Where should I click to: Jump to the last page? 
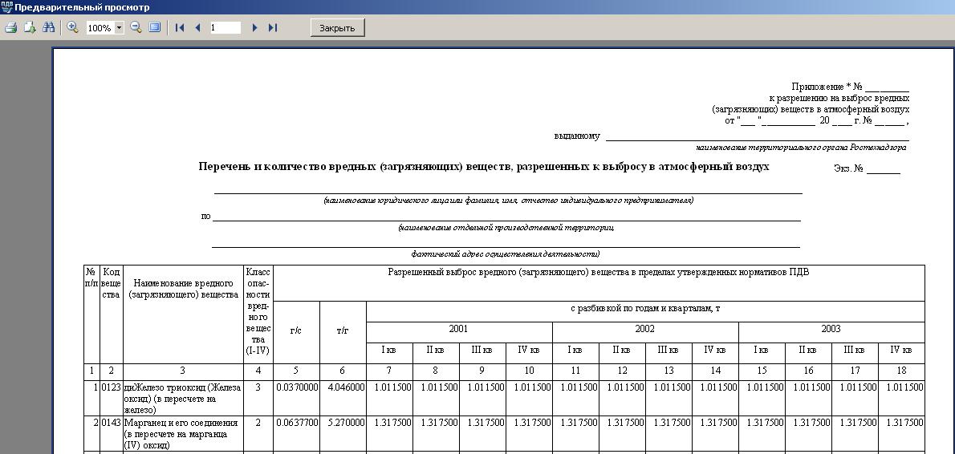273,27
